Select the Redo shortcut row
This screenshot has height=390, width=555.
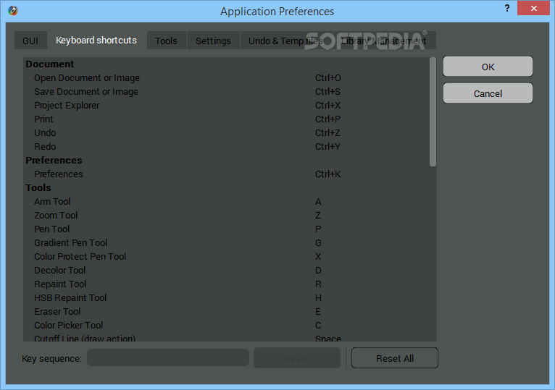tap(227, 147)
